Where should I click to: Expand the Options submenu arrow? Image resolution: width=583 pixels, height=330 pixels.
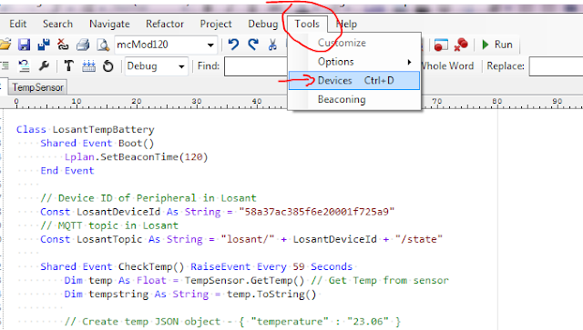[409, 62]
